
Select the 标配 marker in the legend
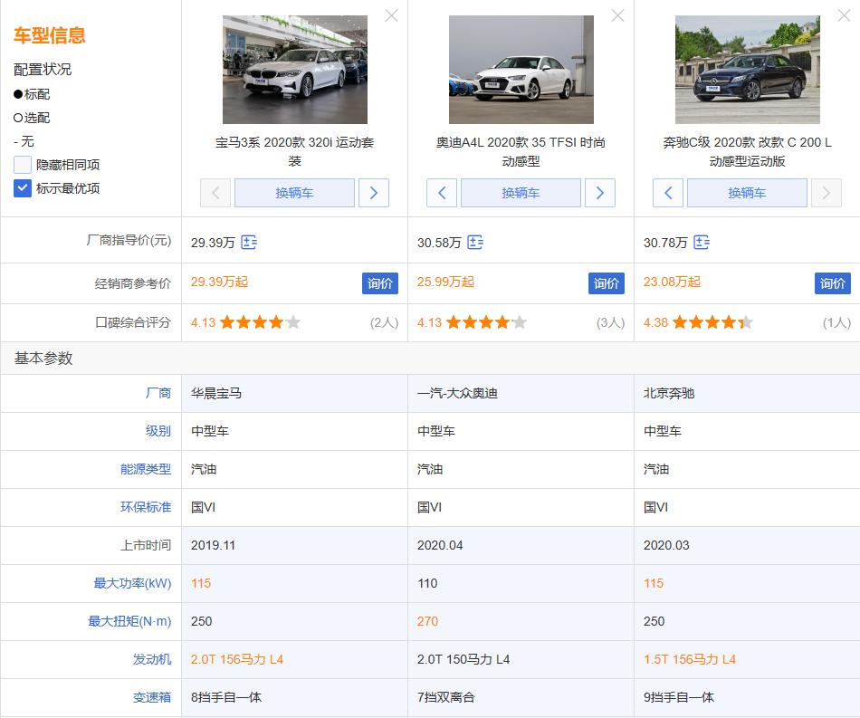(31, 94)
